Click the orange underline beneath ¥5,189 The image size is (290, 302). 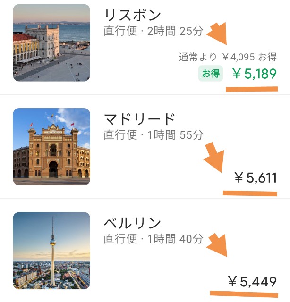(252, 88)
